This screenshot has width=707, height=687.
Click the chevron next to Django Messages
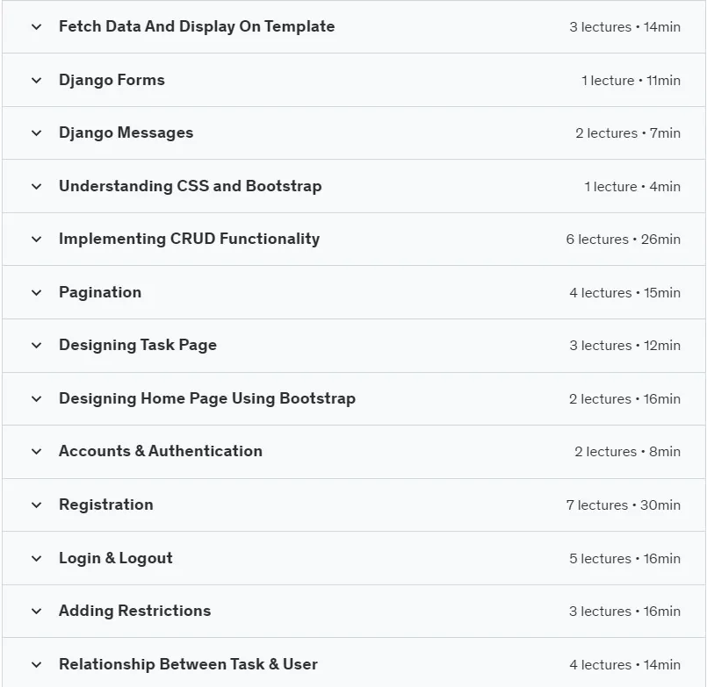point(37,132)
